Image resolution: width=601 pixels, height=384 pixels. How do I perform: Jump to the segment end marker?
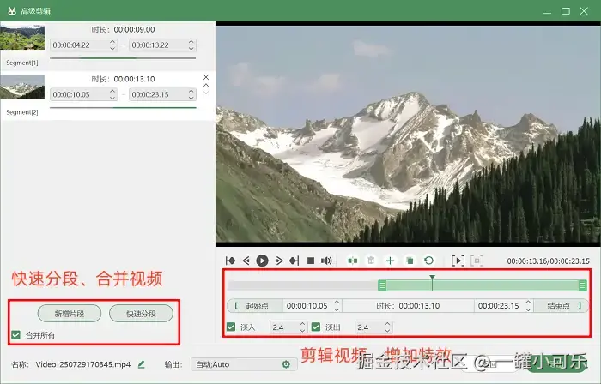tap(294, 261)
